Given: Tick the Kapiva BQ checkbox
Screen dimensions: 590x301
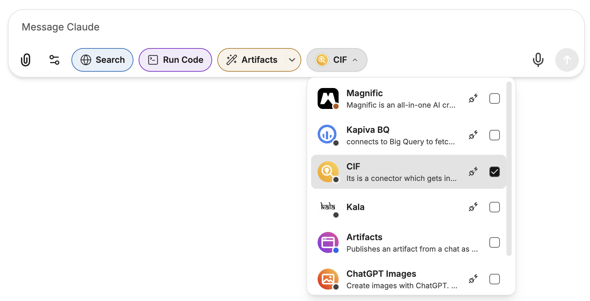Looking at the screenshot, I should coord(495,135).
